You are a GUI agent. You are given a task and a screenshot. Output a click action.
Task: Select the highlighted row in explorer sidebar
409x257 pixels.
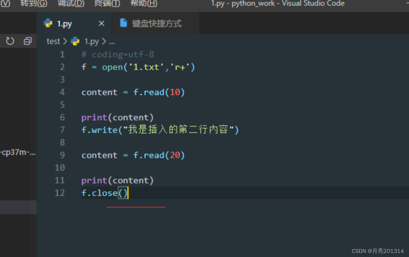coord(18,207)
